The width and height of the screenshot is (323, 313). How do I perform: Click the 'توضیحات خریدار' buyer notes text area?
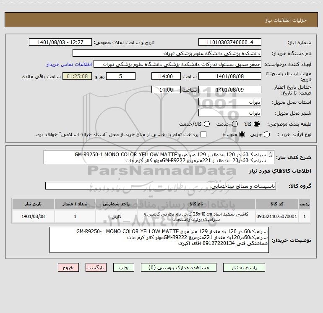click(159, 240)
